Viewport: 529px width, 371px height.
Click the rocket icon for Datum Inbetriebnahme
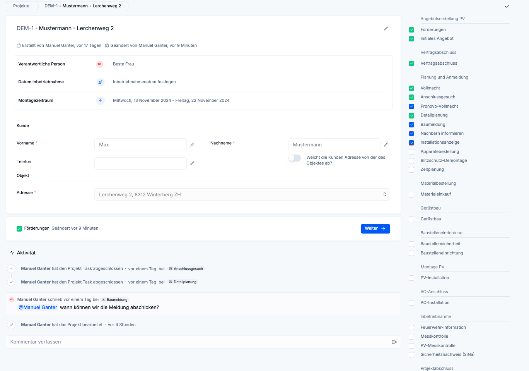click(100, 82)
